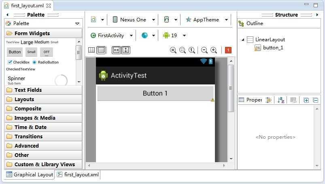Select Button 1 on the canvas
The height and width of the screenshot is (184, 325).
[155, 93]
